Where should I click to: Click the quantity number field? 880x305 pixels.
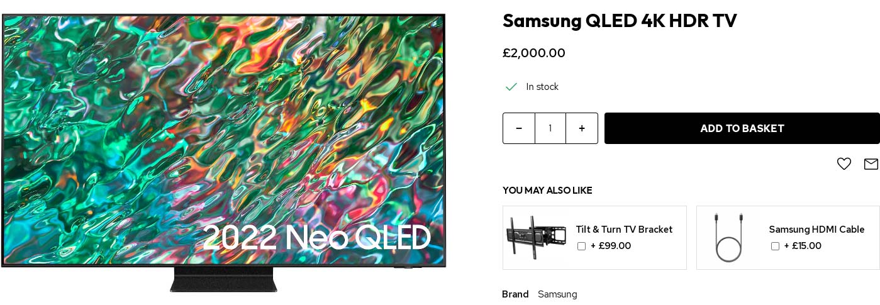coord(550,128)
